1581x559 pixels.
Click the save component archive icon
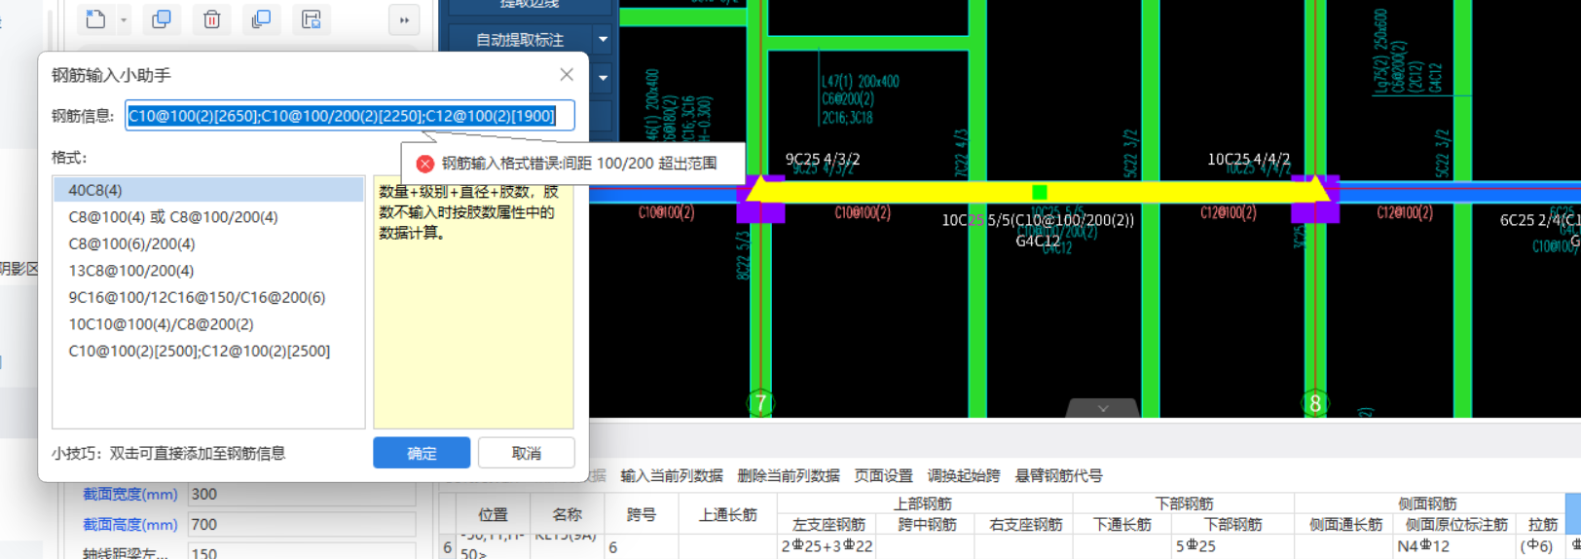tap(311, 19)
